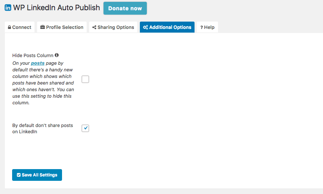
Task: Click the share icon on Sharing Options
Action: pos(94,27)
